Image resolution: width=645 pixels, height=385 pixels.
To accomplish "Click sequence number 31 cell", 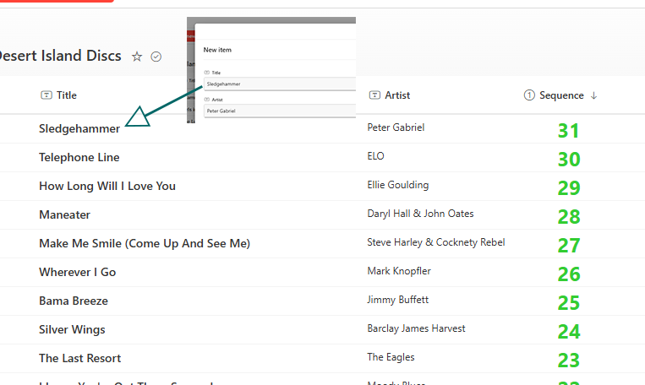I will [x=568, y=130].
